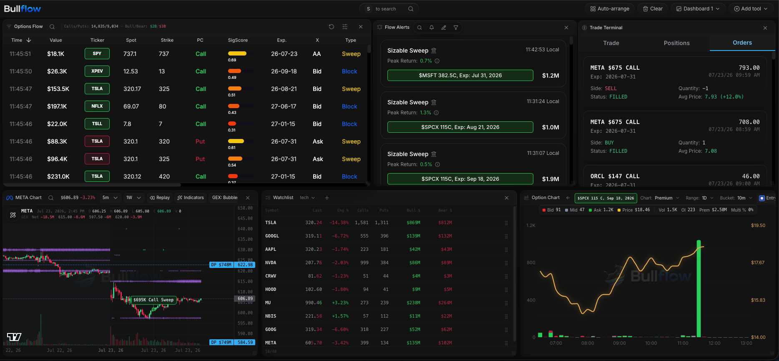Go back in the Option Chart panel

point(568,198)
